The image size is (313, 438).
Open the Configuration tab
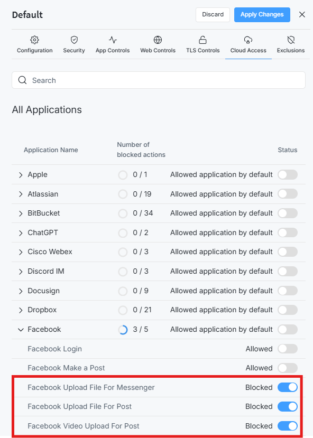35,44
